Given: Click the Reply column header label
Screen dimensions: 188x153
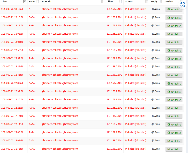Looking at the screenshot, I should coord(154,1).
